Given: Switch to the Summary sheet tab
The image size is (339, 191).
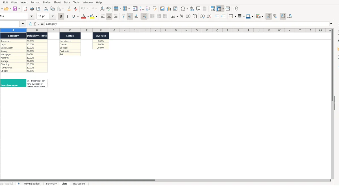Looking at the screenshot, I should point(51,184).
